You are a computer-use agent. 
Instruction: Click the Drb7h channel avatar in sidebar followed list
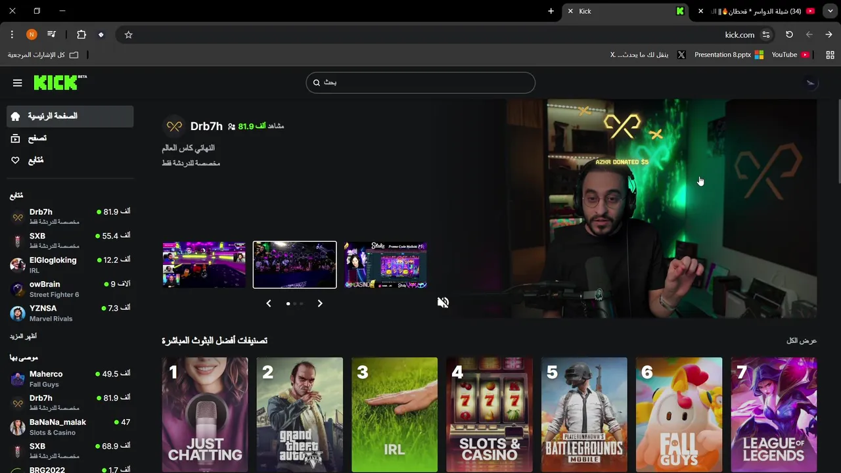pos(18,217)
